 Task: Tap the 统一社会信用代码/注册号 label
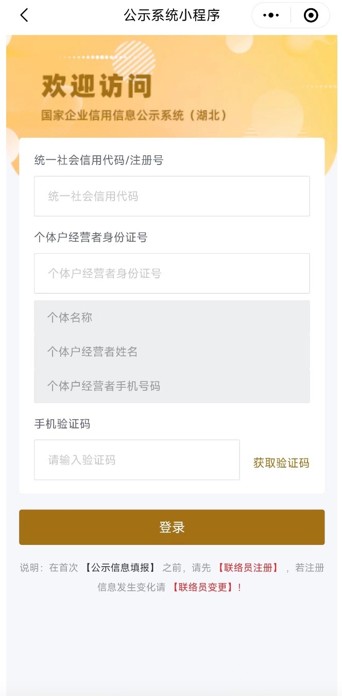(98, 160)
